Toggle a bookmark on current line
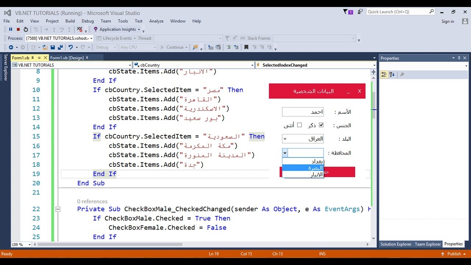The width and height of the screenshot is (471, 265). [x=246, y=47]
